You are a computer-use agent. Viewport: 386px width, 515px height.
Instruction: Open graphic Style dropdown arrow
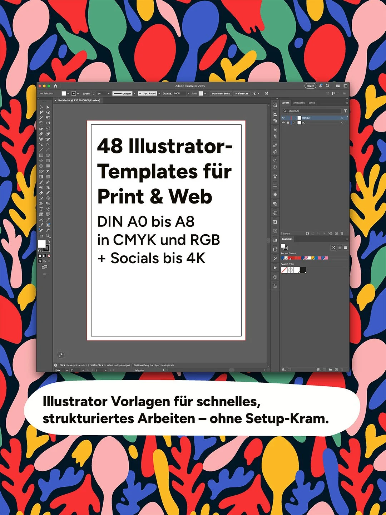point(205,93)
